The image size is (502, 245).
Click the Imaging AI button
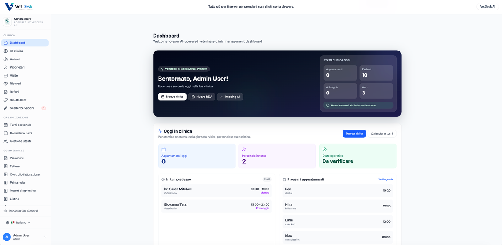coord(230,97)
